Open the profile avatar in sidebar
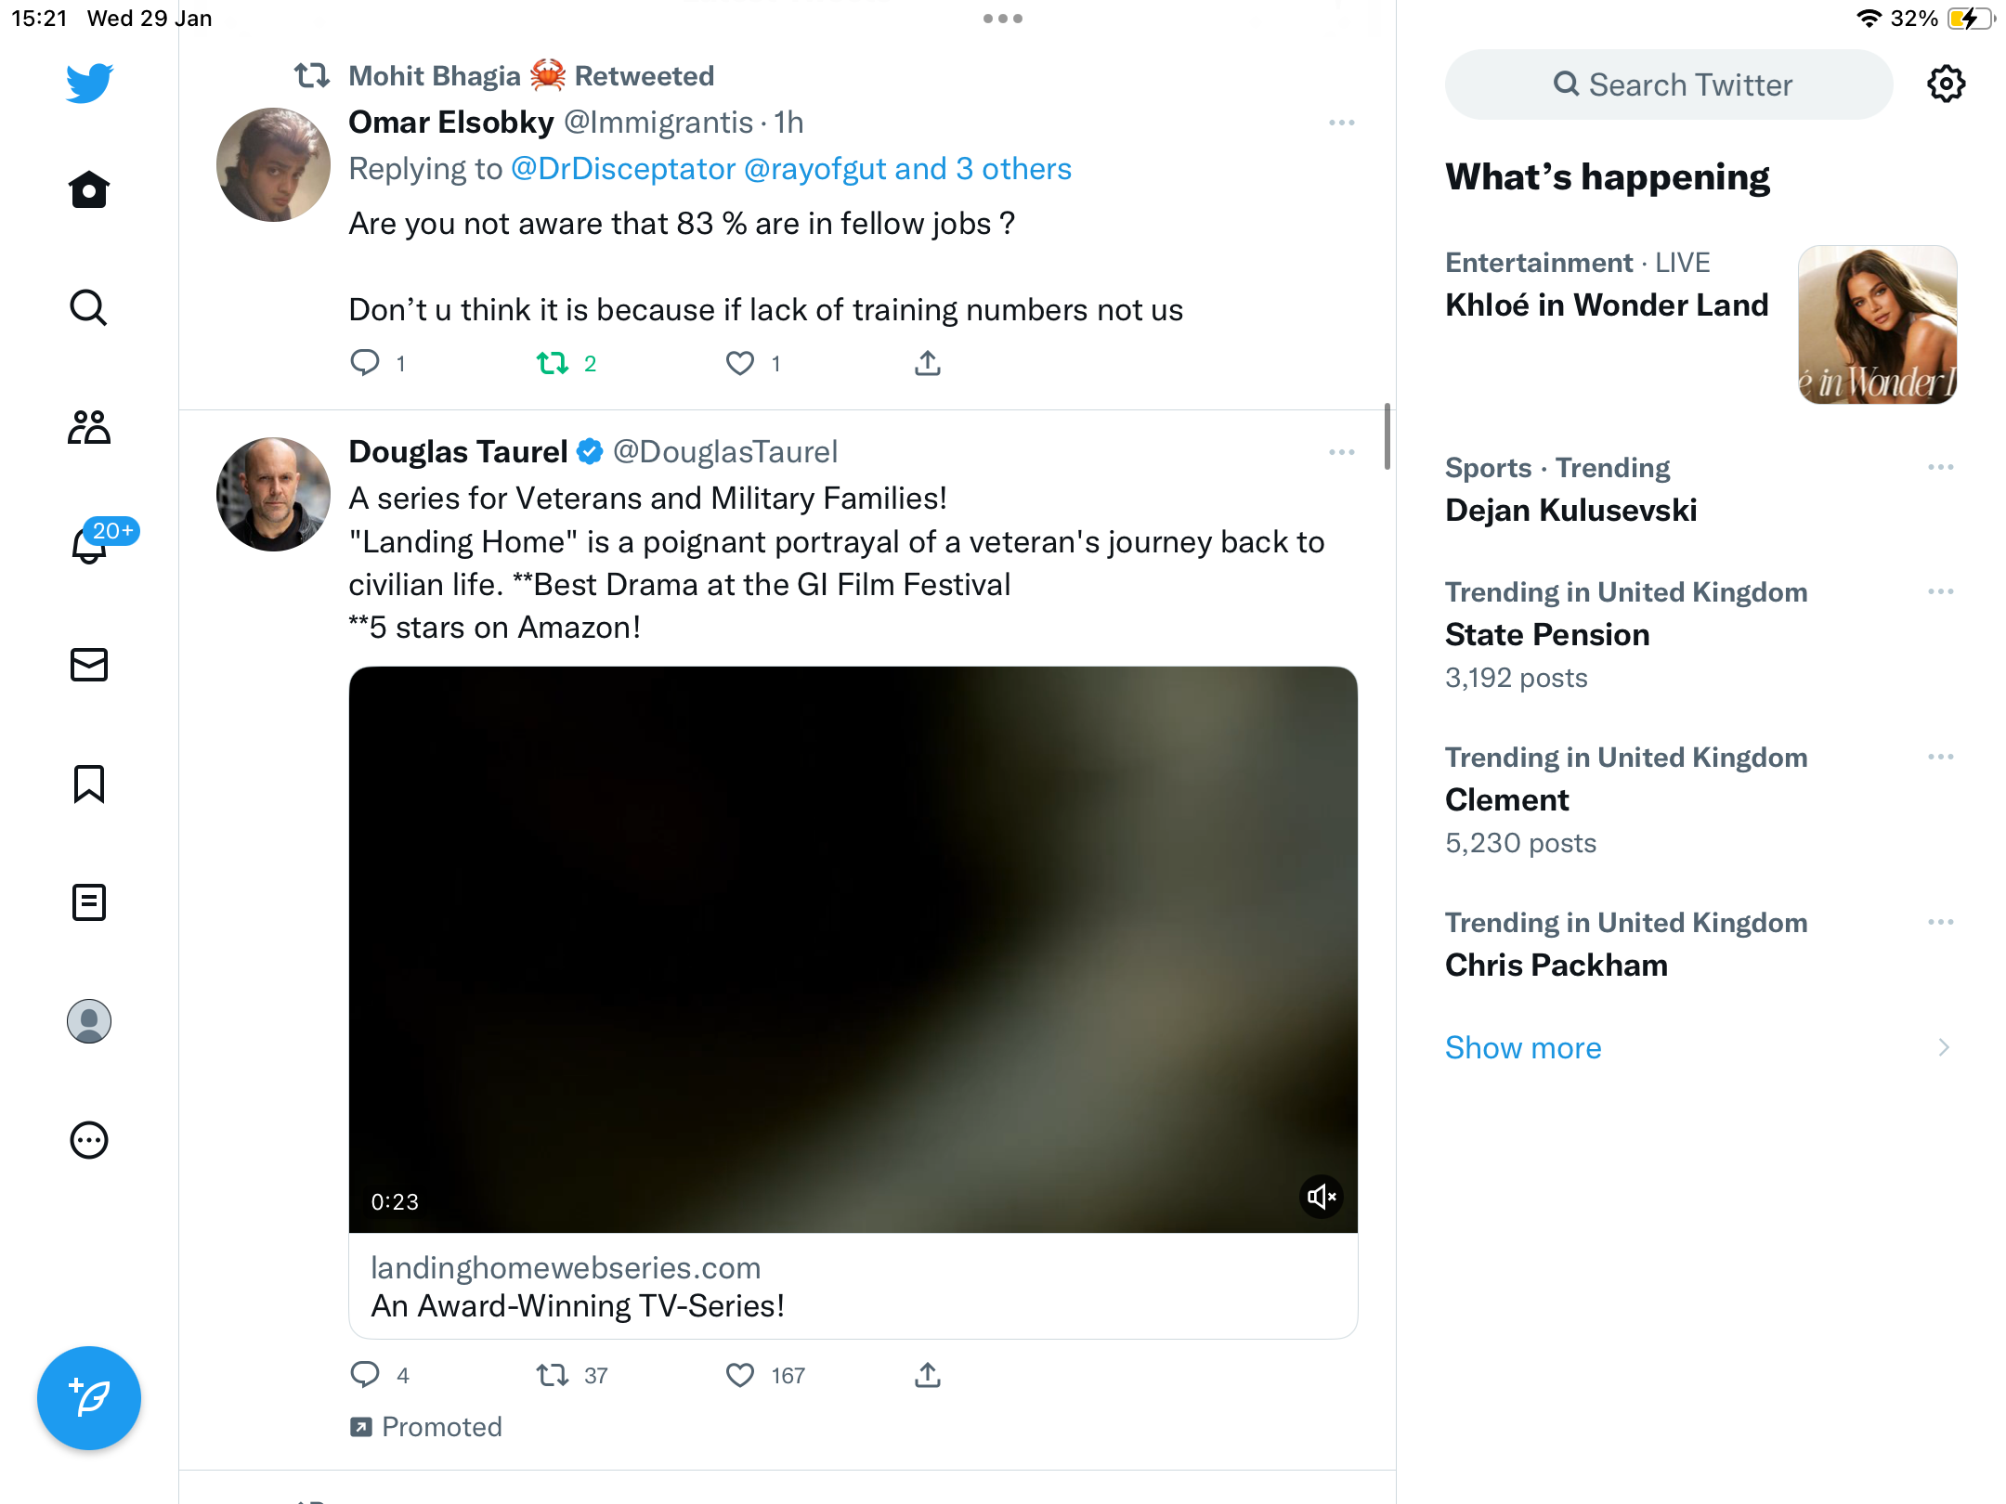2006x1504 pixels. 89,1021
